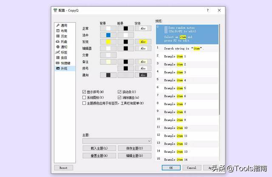Image resolution: width=272 pixels, height=177 pixels.
Task: Change 编辑器 row font Abc button
Action: pos(143,49)
